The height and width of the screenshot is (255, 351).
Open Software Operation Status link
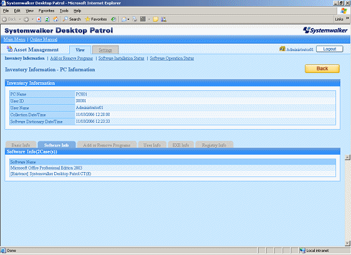pos(172,58)
